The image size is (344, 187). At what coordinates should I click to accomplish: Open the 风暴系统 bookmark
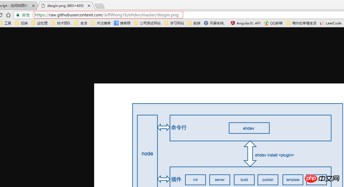(x=215, y=23)
